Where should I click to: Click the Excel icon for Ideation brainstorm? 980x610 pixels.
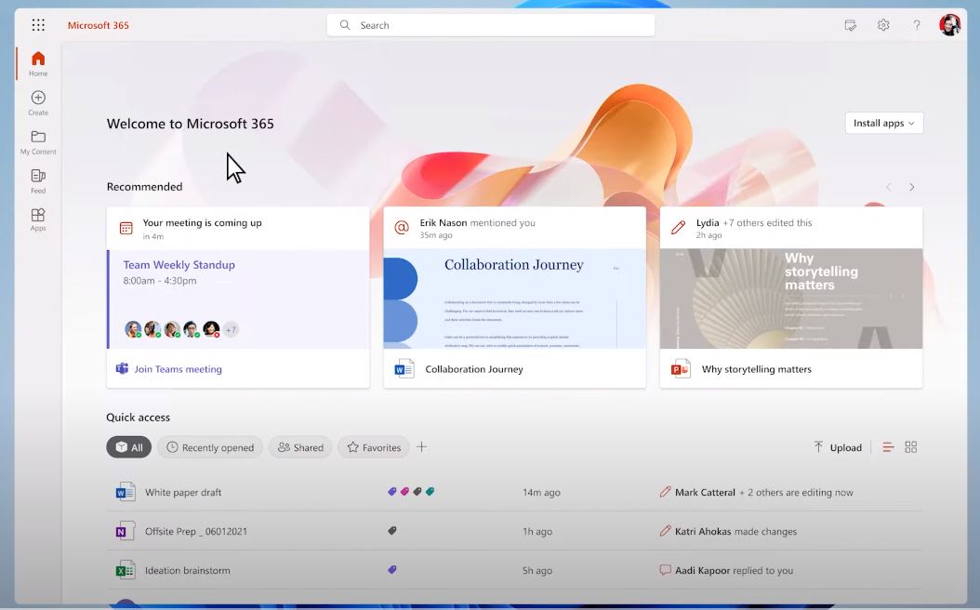click(x=125, y=570)
